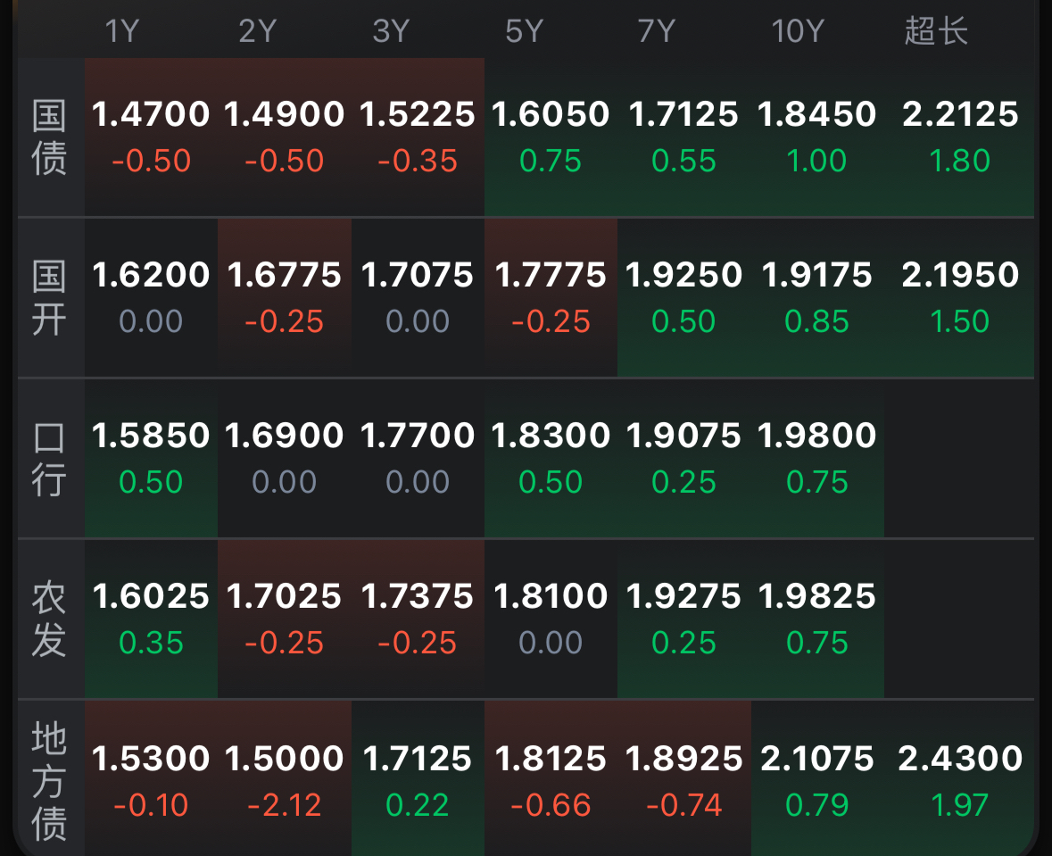Select the 5Y maturity column header

[524, 31]
